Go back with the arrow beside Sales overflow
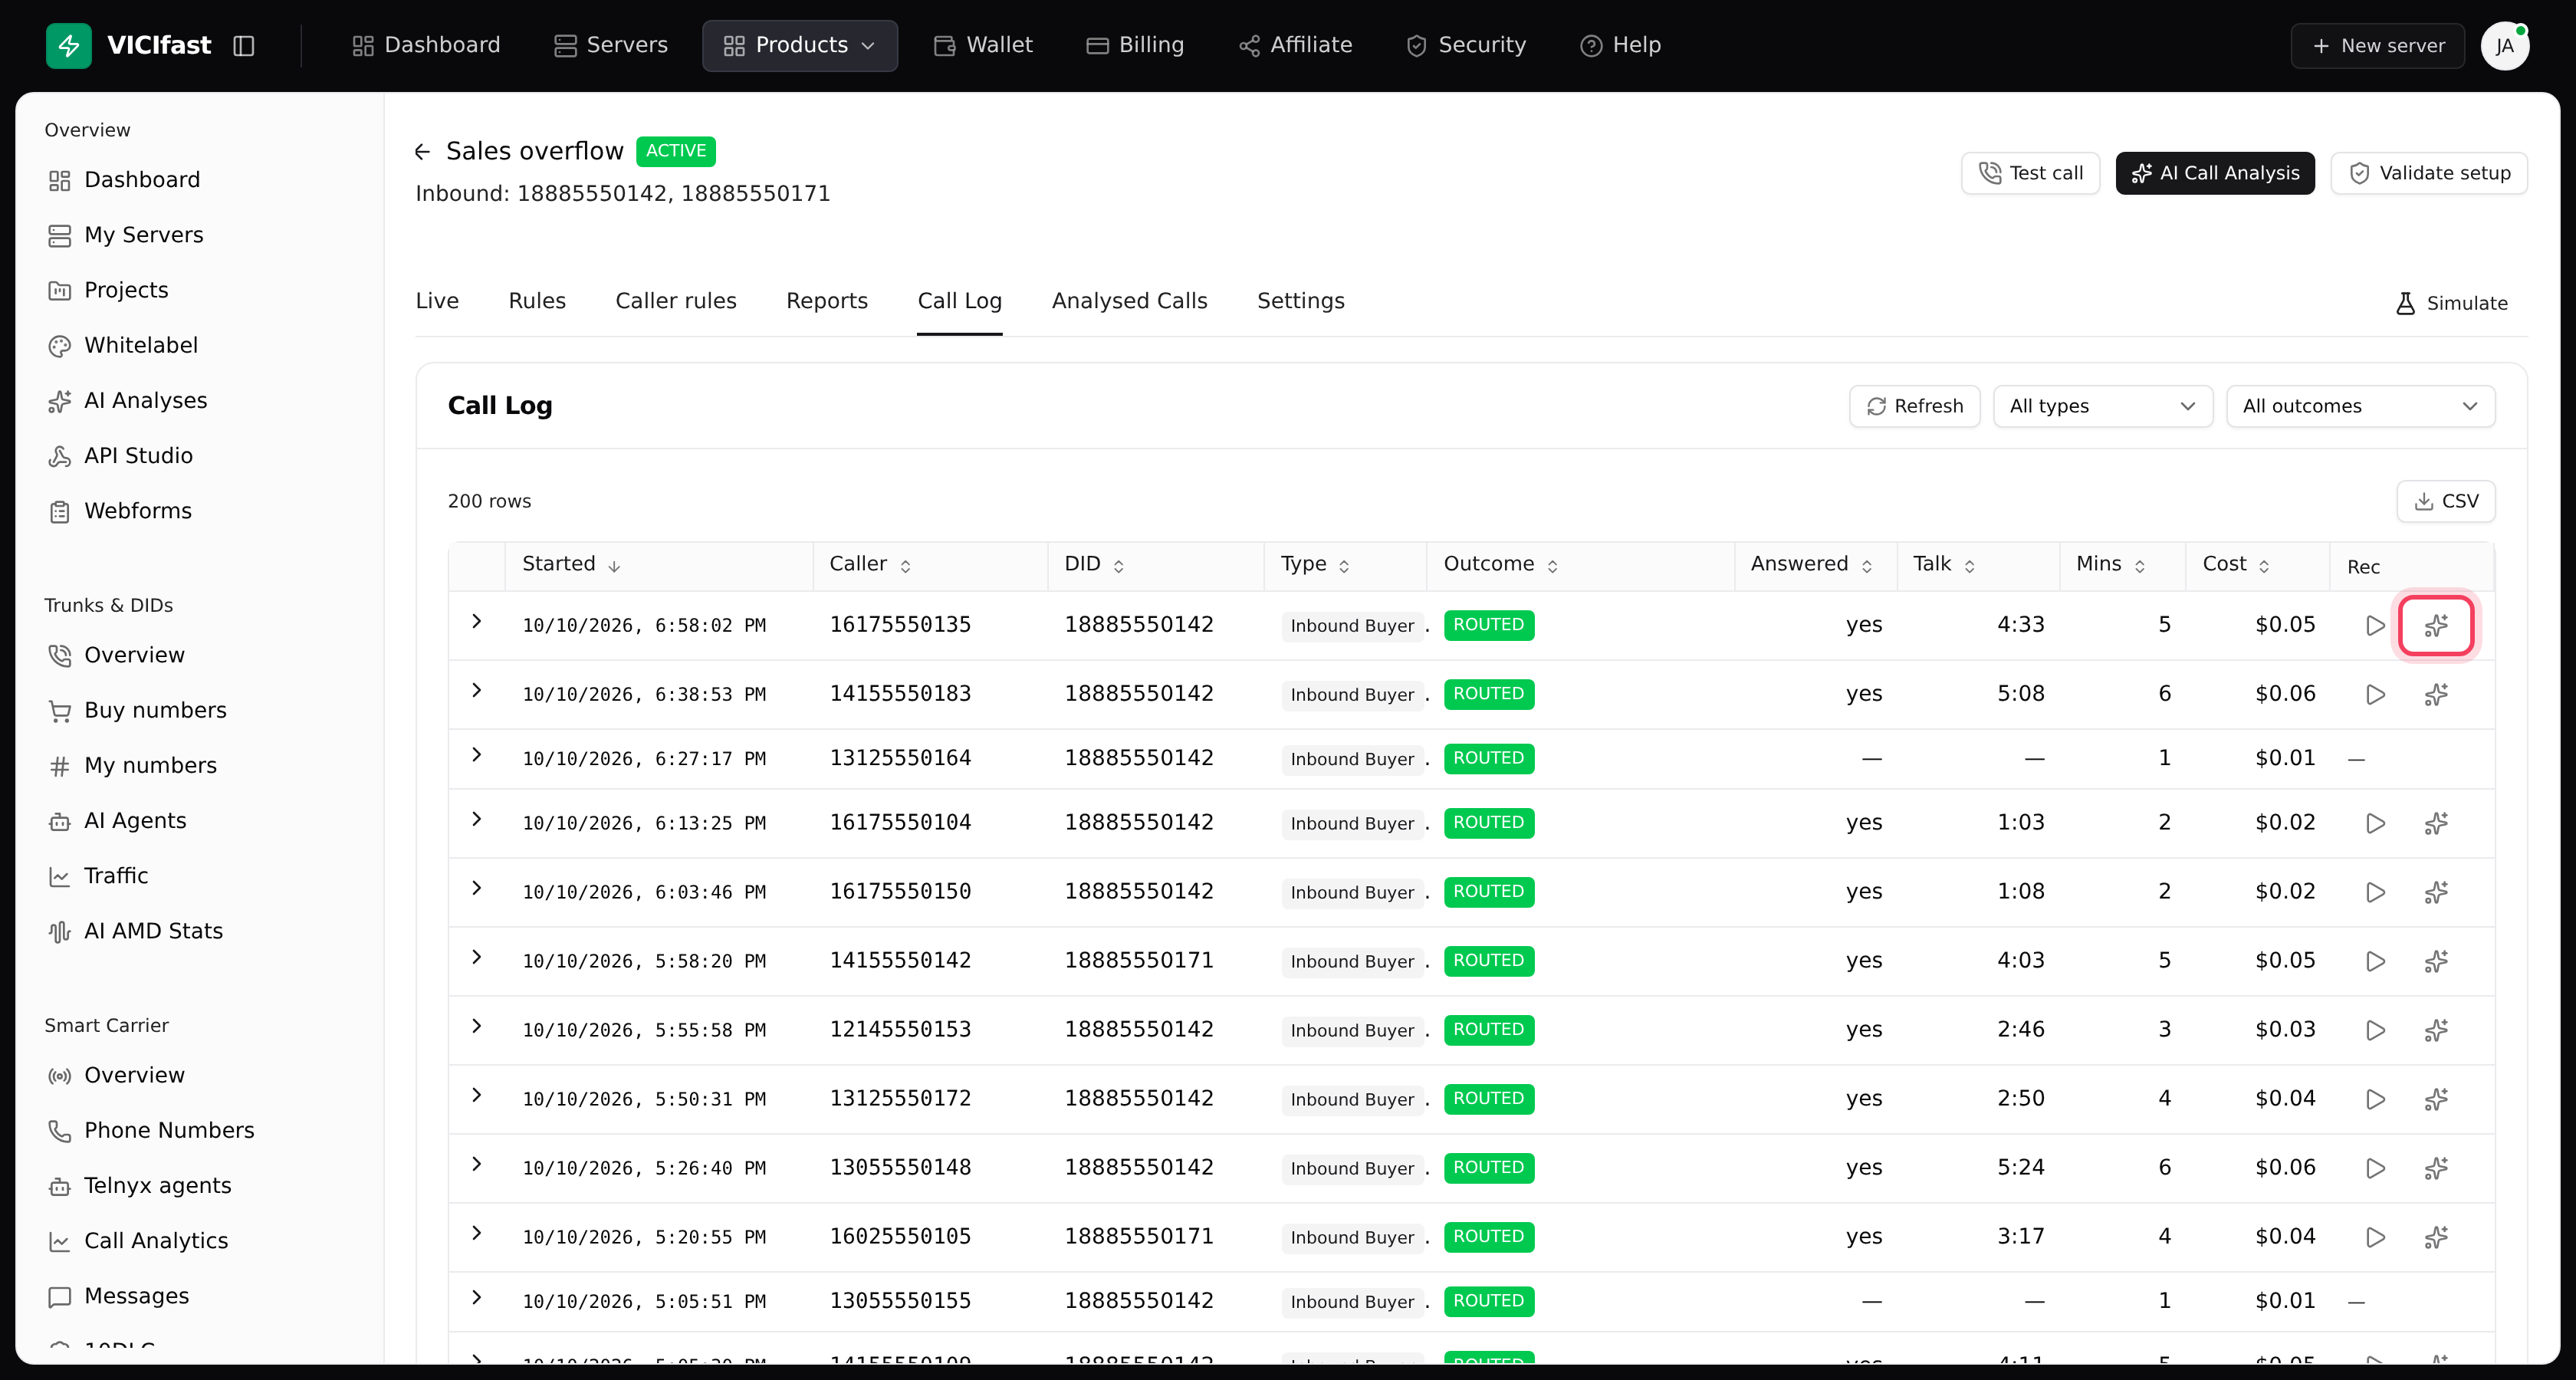Screen dimensions: 2576x1380 (x=422, y=151)
